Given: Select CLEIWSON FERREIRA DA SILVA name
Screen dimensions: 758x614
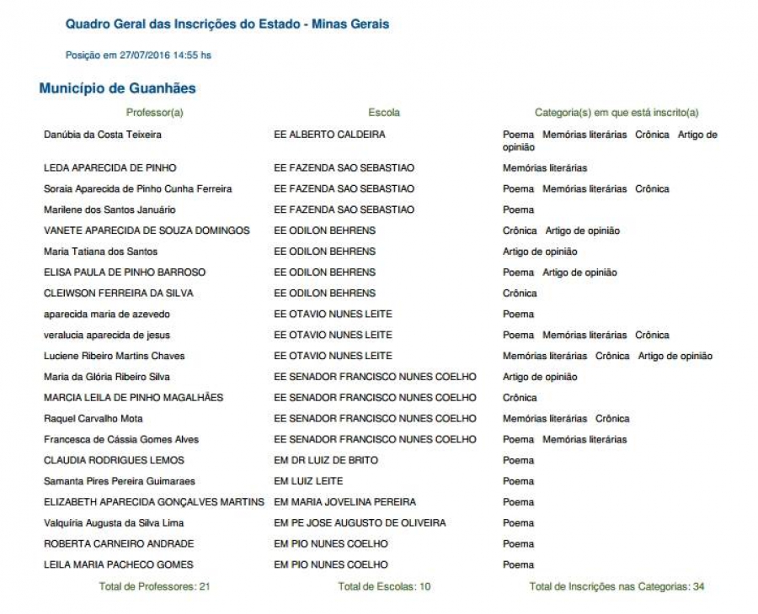Looking at the screenshot, I should click(119, 294).
